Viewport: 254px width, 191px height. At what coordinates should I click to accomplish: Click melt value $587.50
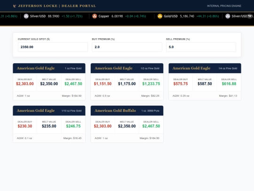[205, 84]
